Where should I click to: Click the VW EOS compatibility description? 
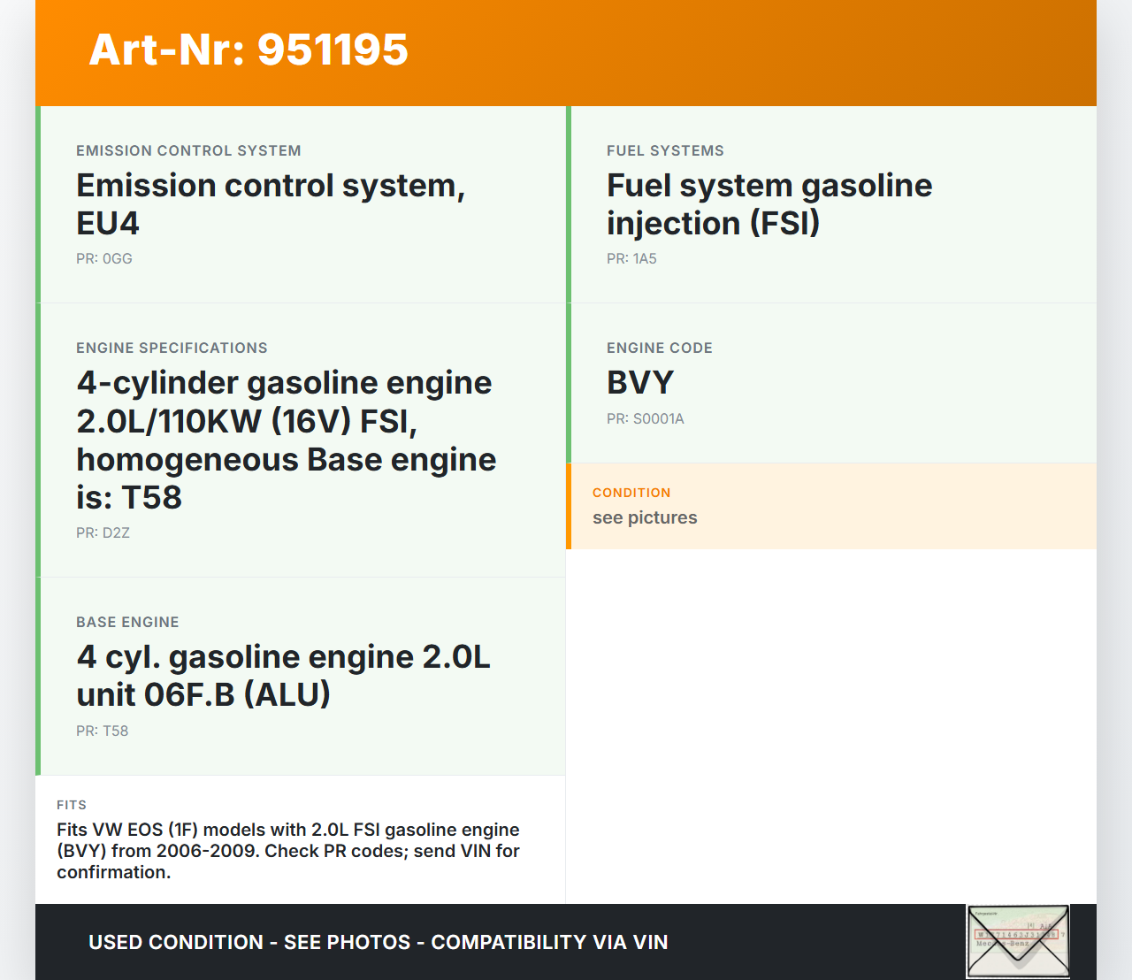point(288,851)
